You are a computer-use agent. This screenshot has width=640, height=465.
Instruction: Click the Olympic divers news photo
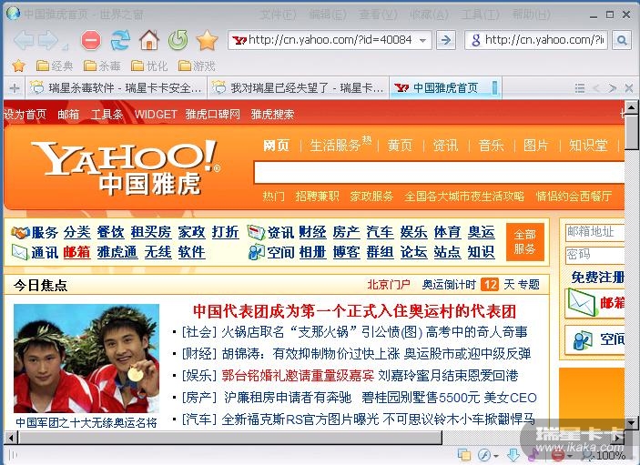(x=86, y=359)
